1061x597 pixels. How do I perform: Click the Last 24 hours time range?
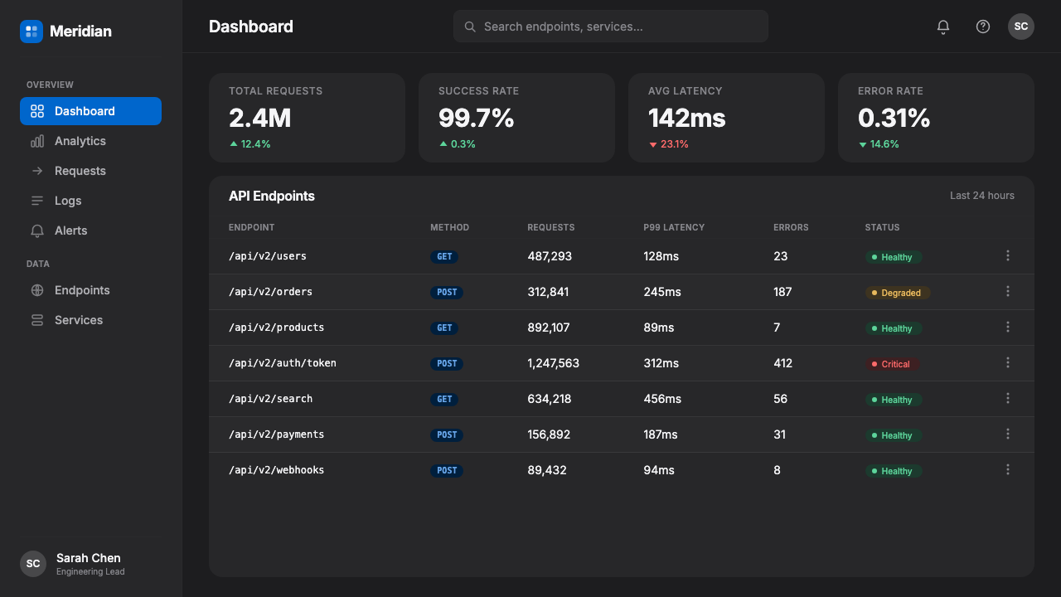(982, 196)
